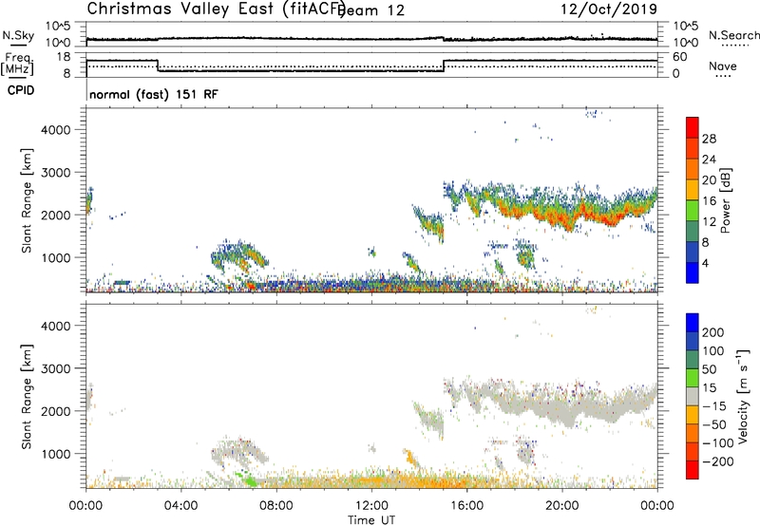Click the "Power [dB]" colorbar title

[726, 200]
